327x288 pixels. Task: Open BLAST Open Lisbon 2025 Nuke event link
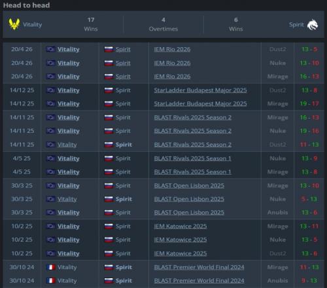point(189,199)
